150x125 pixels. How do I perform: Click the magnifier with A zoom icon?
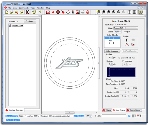[x=113, y=12]
